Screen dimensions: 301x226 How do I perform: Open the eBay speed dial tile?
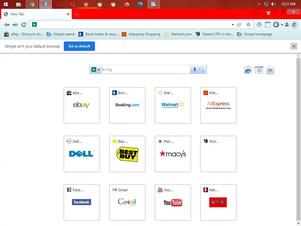click(x=82, y=105)
